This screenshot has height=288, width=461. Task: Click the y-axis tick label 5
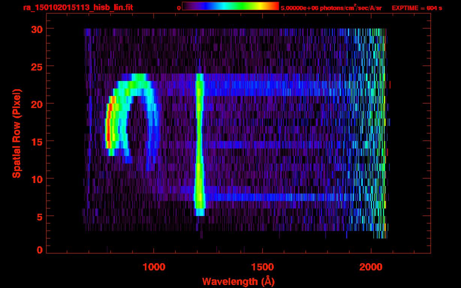point(40,216)
